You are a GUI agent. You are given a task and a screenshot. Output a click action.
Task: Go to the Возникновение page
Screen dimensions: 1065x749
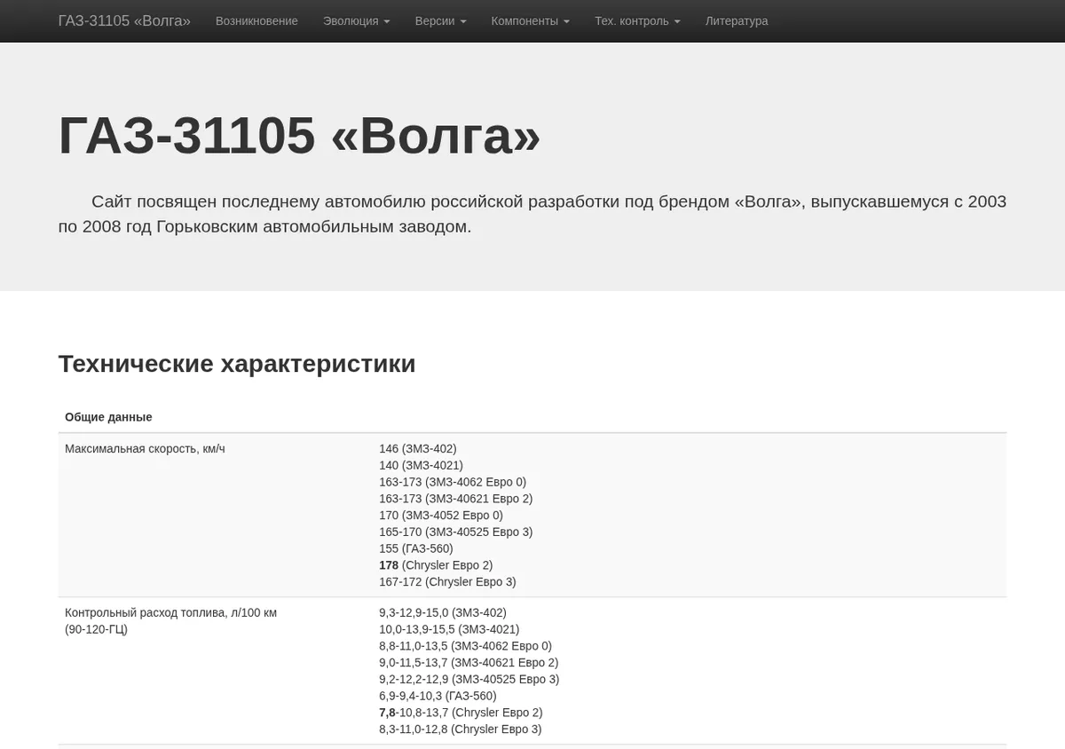pyautogui.click(x=256, y=20)
